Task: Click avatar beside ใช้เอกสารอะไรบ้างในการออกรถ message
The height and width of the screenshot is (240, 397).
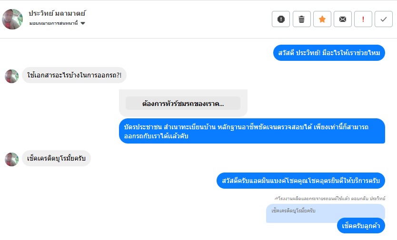Action: click(11, 76)
